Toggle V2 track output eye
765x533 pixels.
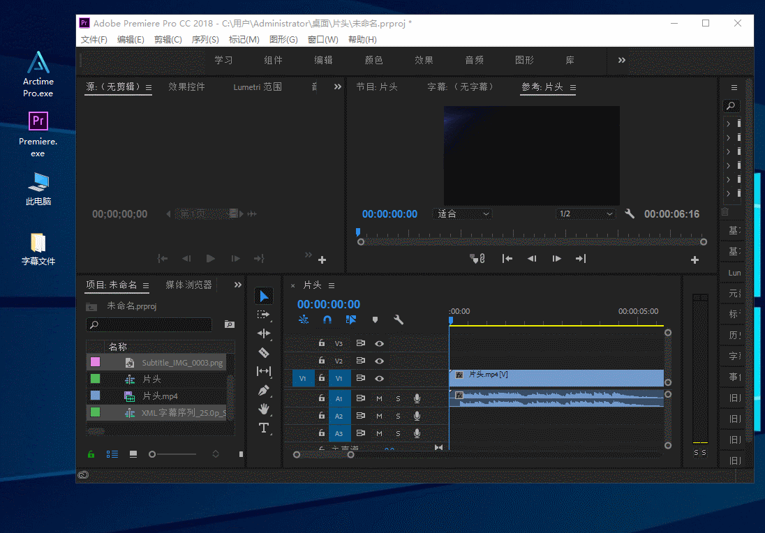pyautogui.click(x=379, y=361)
